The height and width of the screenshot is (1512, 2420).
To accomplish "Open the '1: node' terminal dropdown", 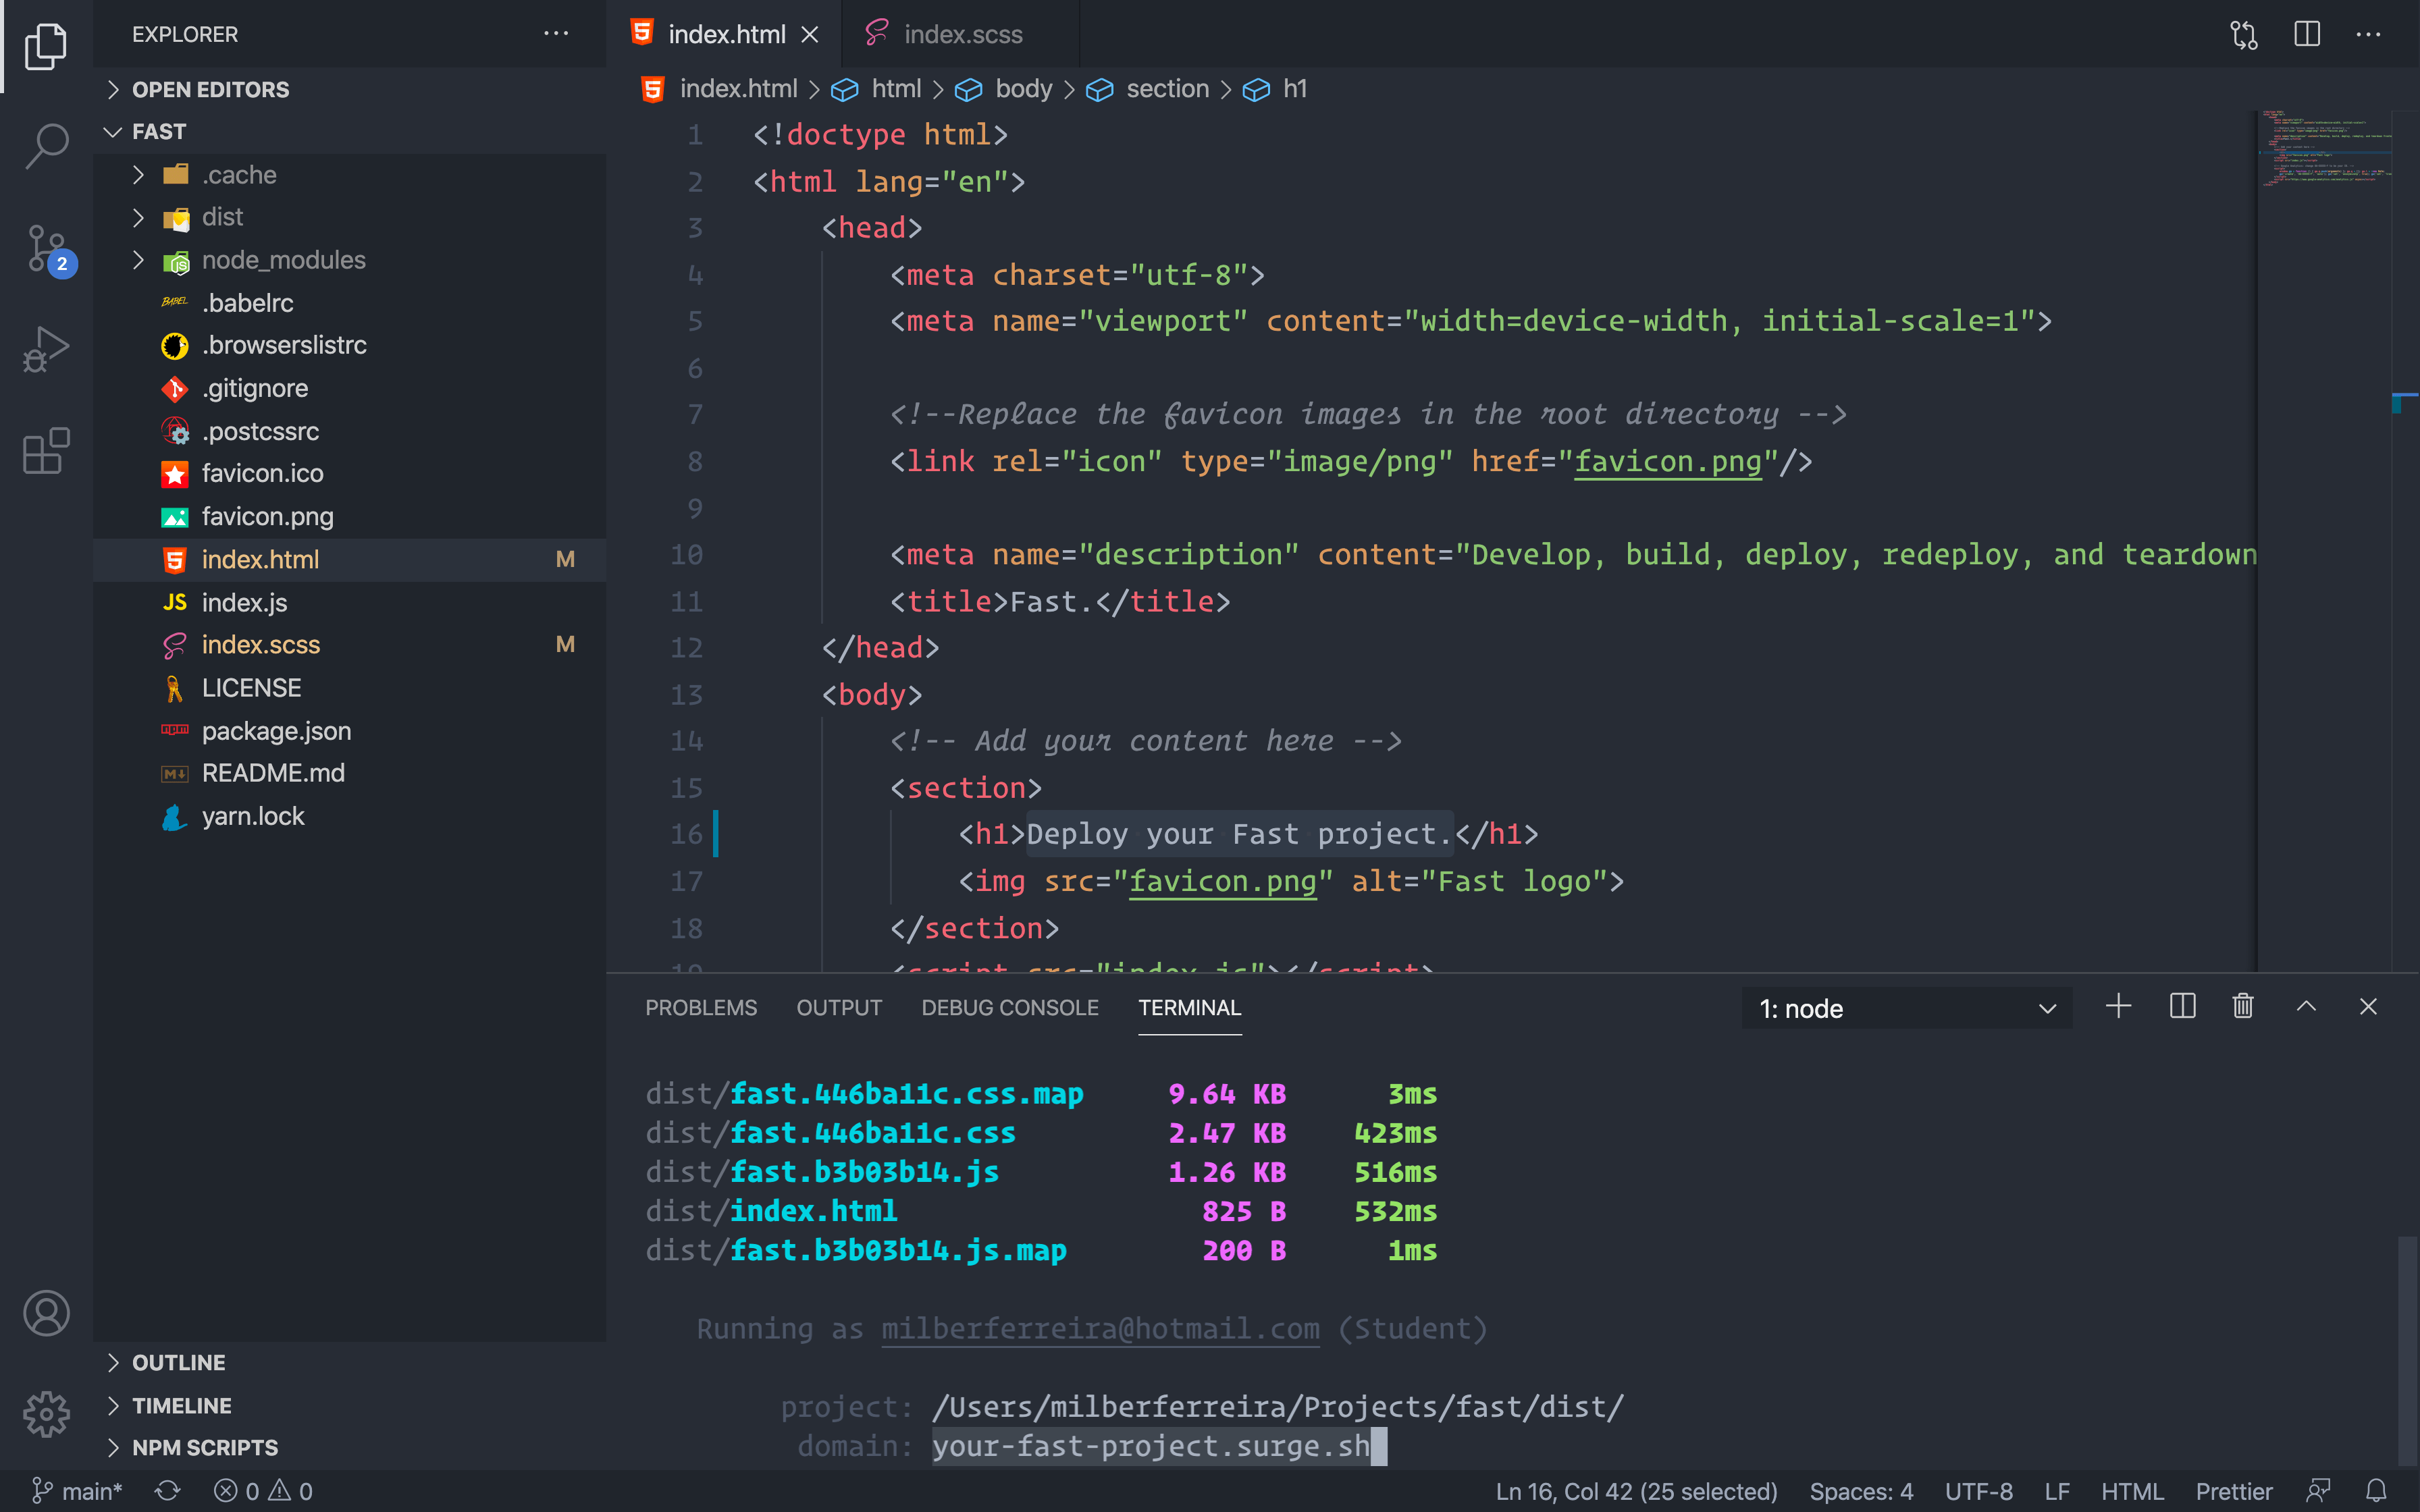I will [x=1906, y=1009].
